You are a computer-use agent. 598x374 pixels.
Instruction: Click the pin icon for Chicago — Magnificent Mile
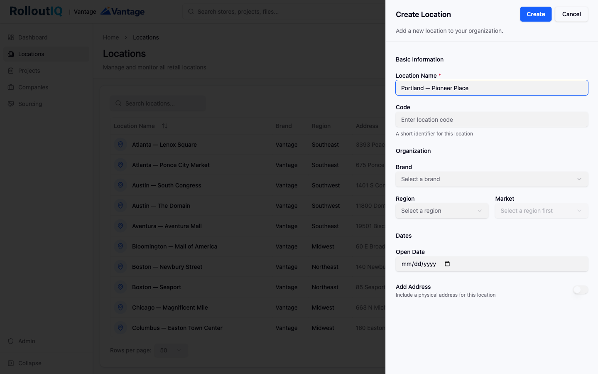point(120,308)
